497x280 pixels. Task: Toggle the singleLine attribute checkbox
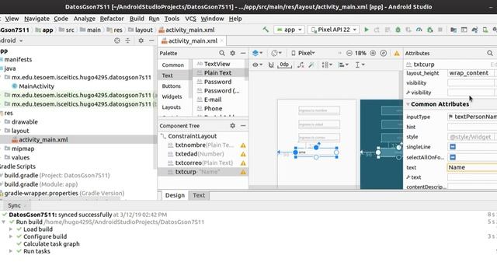453,147
